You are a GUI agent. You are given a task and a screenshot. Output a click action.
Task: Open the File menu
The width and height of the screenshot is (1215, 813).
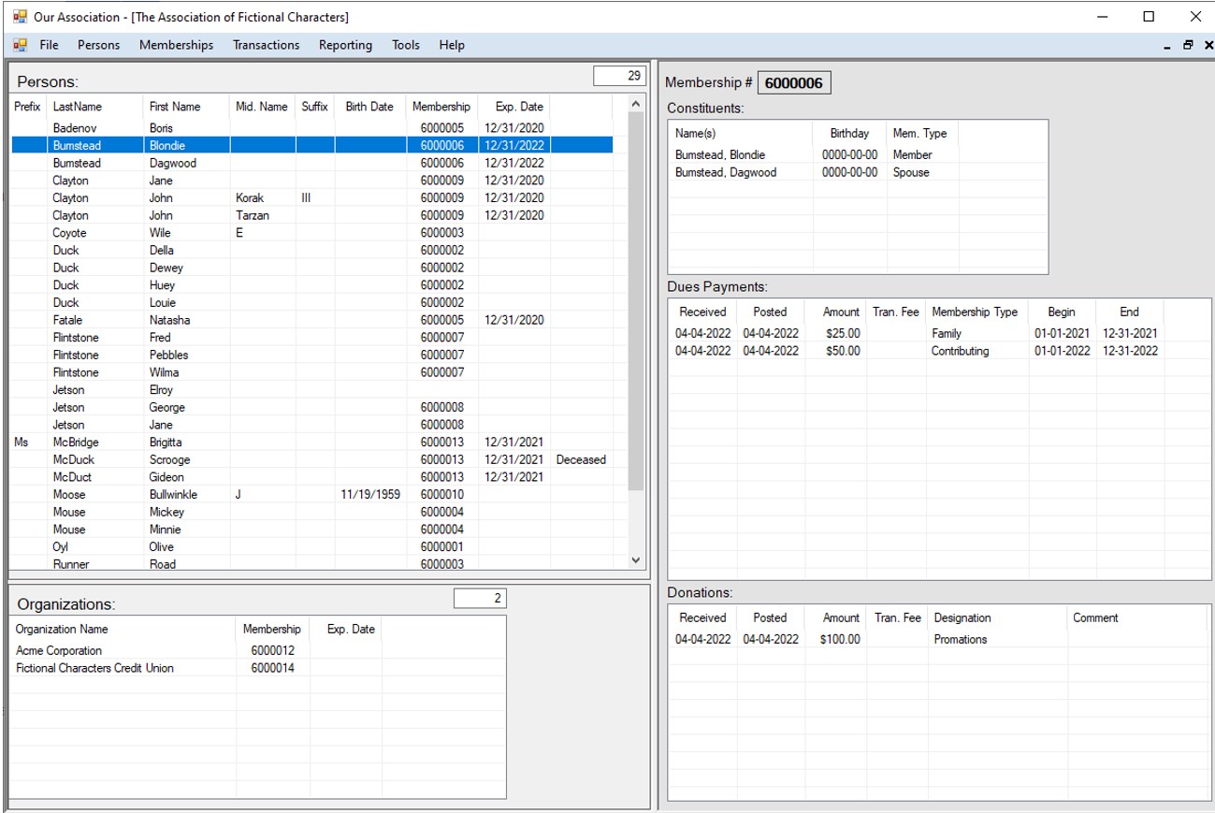pyautogui.click(x=49, y=45)
